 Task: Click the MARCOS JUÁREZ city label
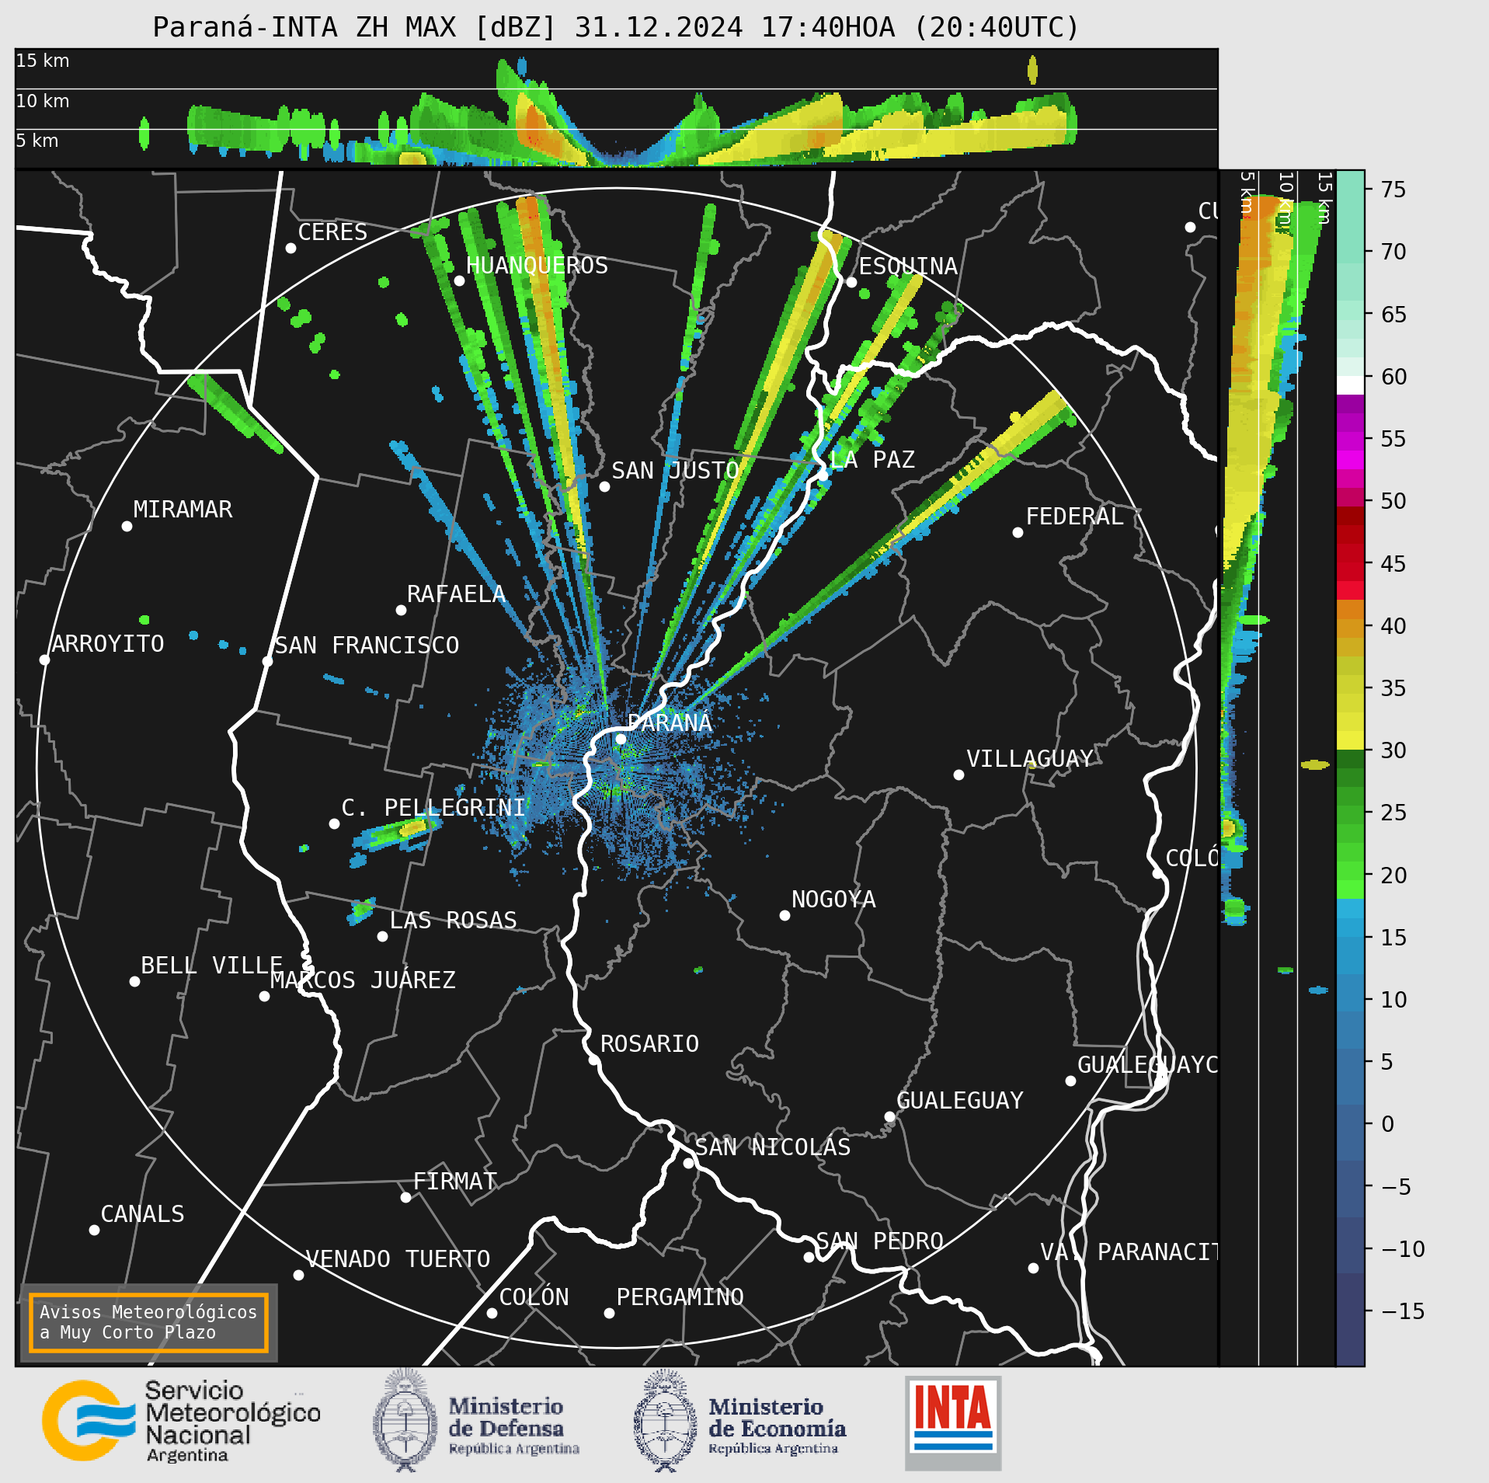[x=363, y=980]
